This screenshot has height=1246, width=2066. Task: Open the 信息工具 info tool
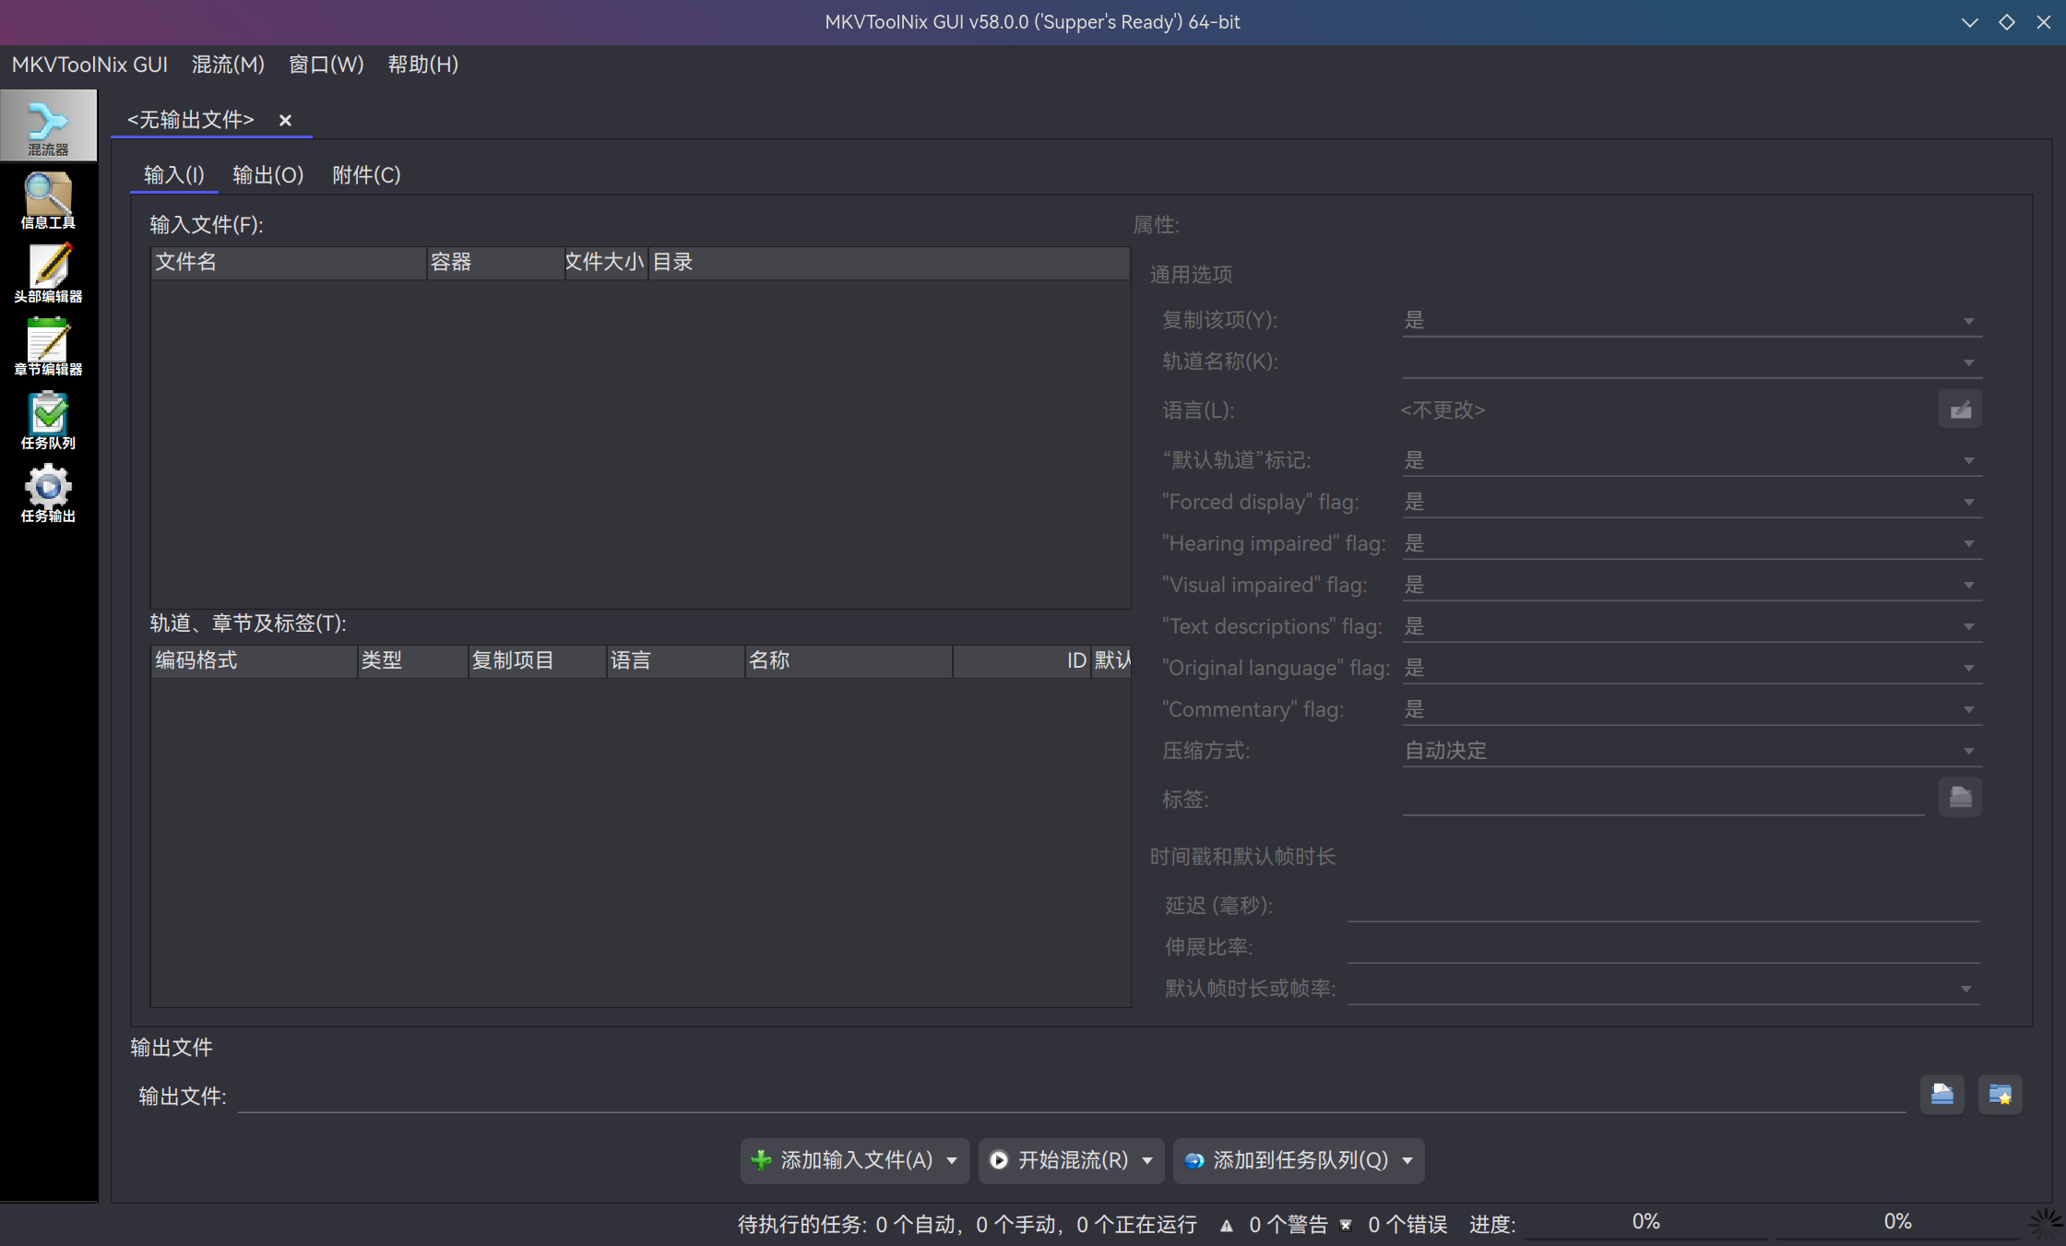click(x=49, y=198)
